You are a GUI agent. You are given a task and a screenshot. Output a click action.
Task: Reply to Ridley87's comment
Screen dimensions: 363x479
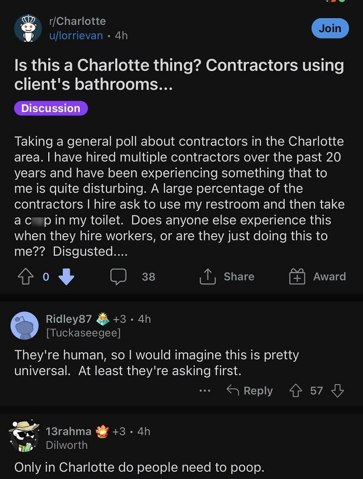258,391
